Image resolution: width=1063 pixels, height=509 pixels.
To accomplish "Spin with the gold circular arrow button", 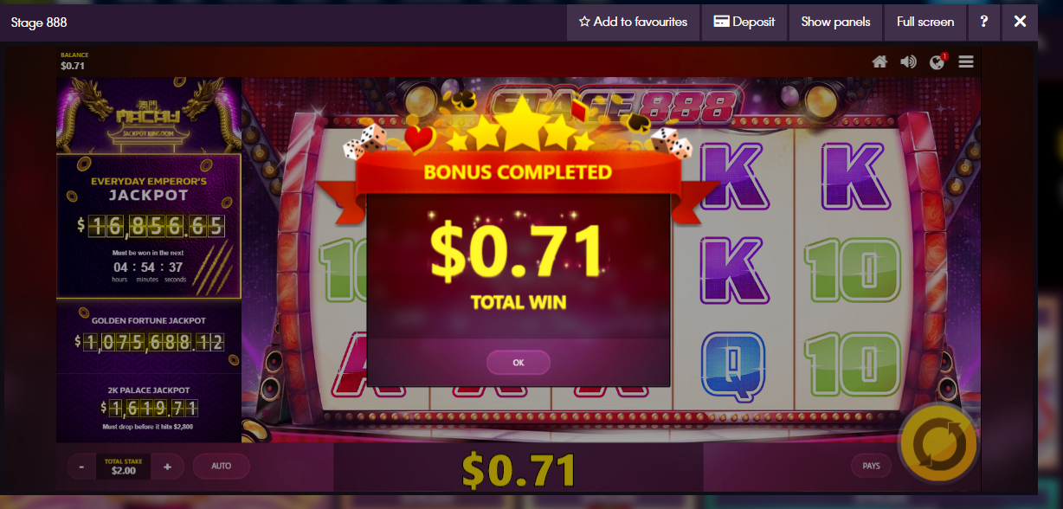I will point(939,445).
